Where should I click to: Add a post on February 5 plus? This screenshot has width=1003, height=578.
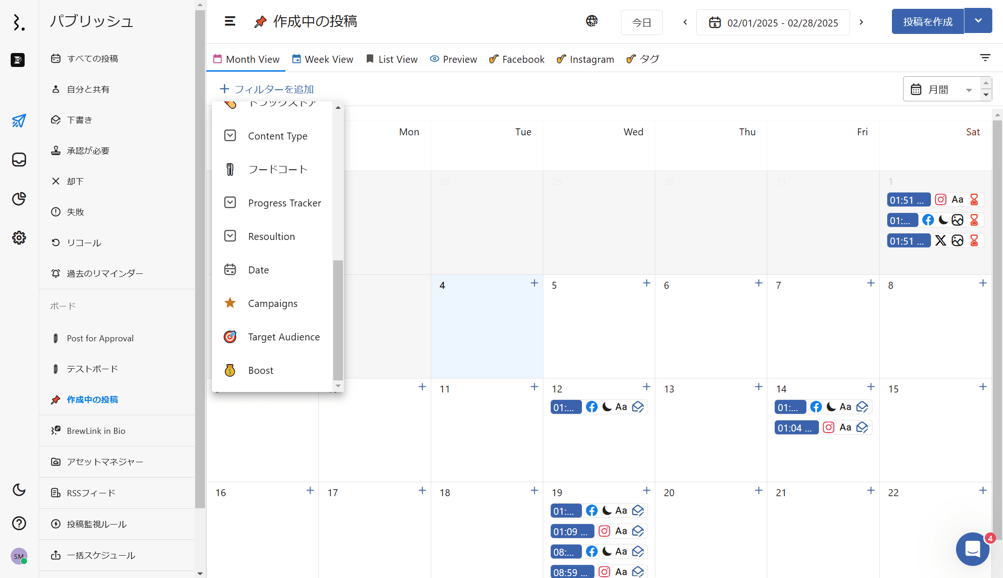(647, 283)
